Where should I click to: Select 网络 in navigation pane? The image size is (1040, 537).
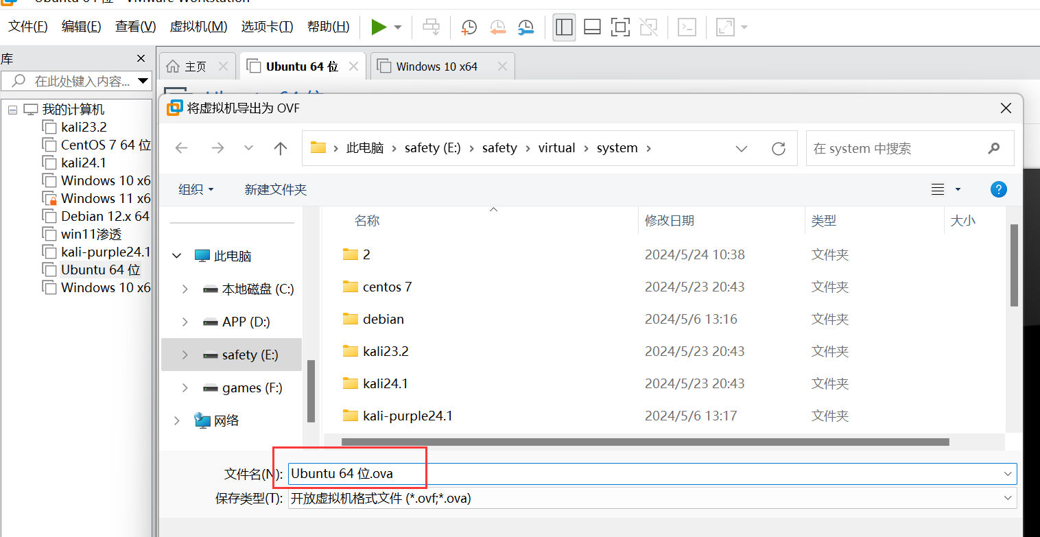[217, 420]
